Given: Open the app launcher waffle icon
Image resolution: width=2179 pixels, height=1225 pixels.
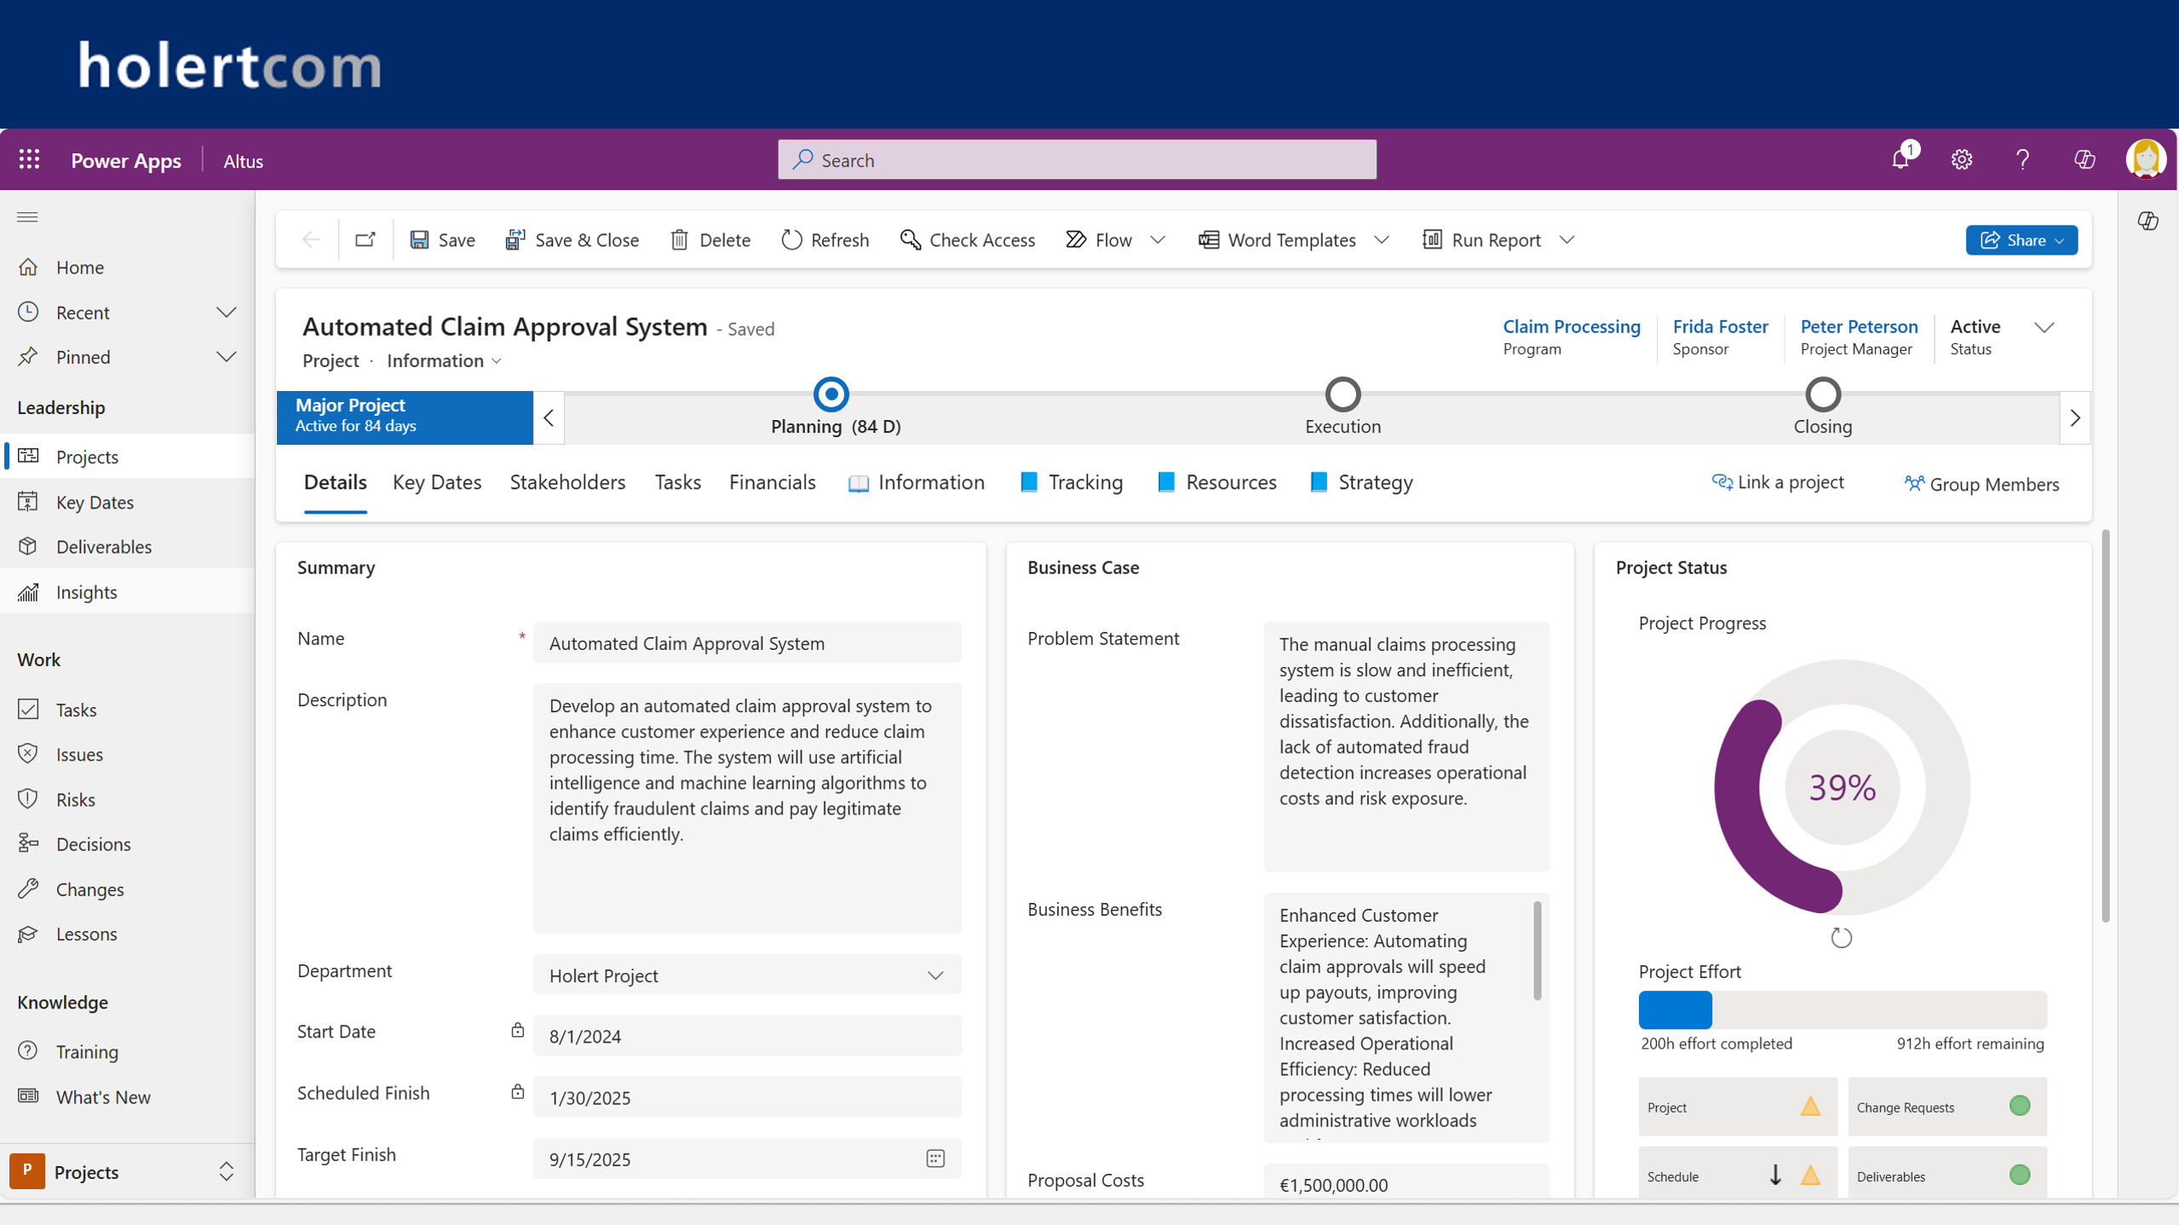Looking at the screenshot, I should 30,159.
